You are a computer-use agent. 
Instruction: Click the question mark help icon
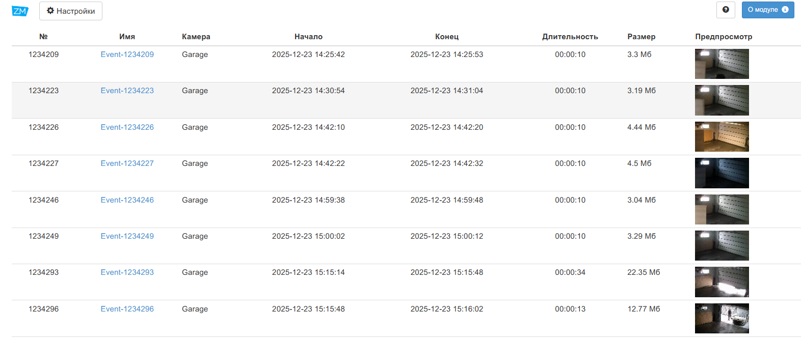coord(726,10)
